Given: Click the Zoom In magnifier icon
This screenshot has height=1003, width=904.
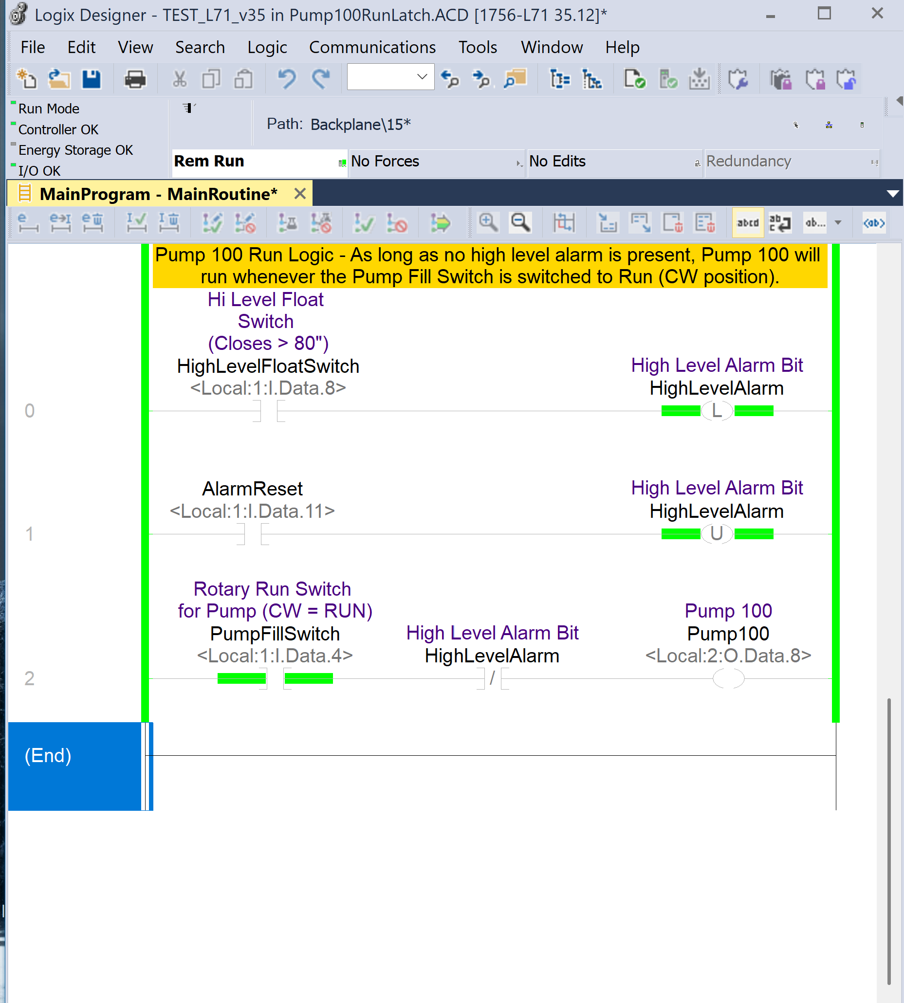Looking at the screenshot, I should tap(488, 223).
